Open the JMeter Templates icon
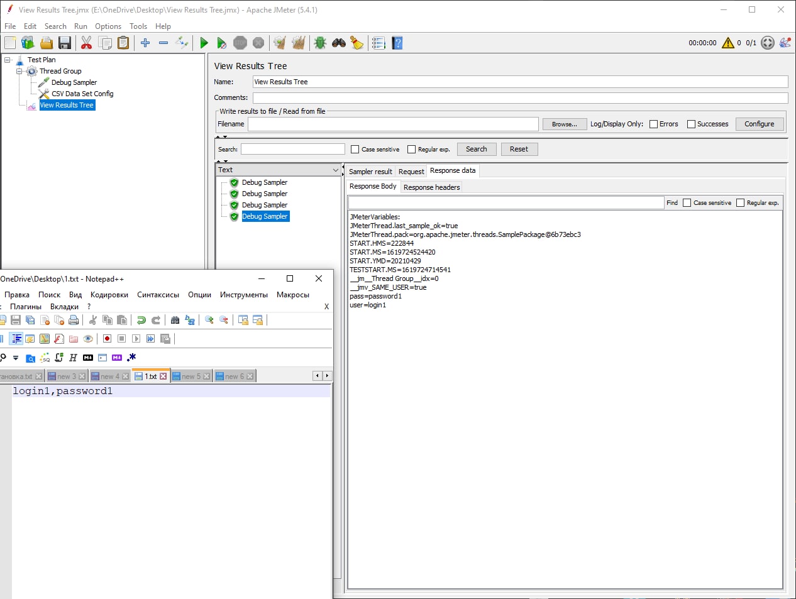This screenshot has width=796, height=599. point(28,43)
